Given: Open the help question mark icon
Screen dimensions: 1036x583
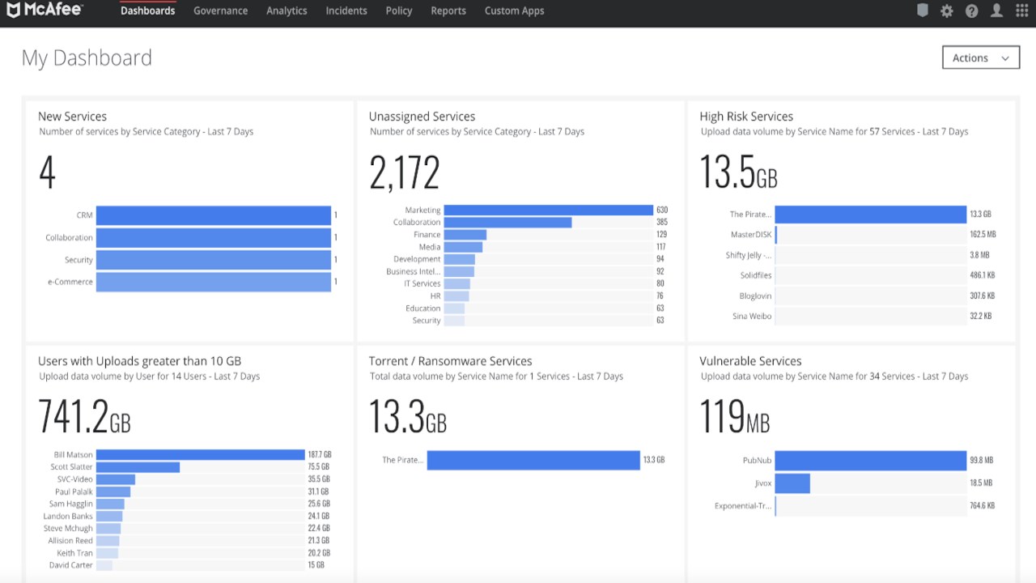Looking at the screenshot, I should (x=972, y=11).
